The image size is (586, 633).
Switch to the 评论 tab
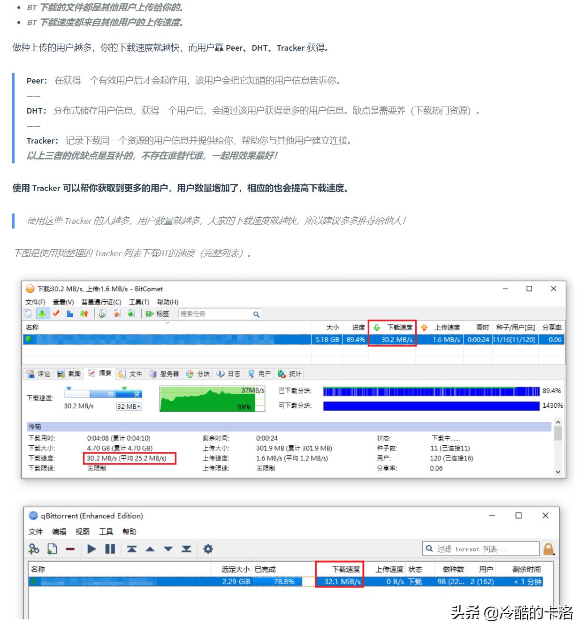pyautogui.click(x=38, y=374)
